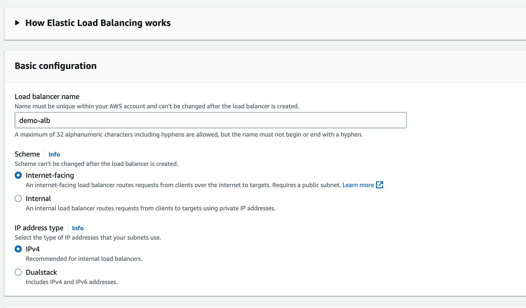Click the external link icon after Learn more

[x=379, y=185]
